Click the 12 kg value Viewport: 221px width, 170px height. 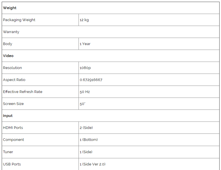(x=84, y=20)
